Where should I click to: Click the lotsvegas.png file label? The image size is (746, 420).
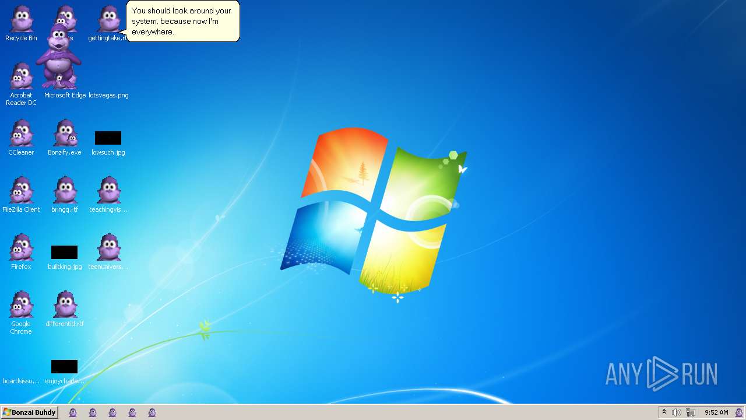click(108, 95)
